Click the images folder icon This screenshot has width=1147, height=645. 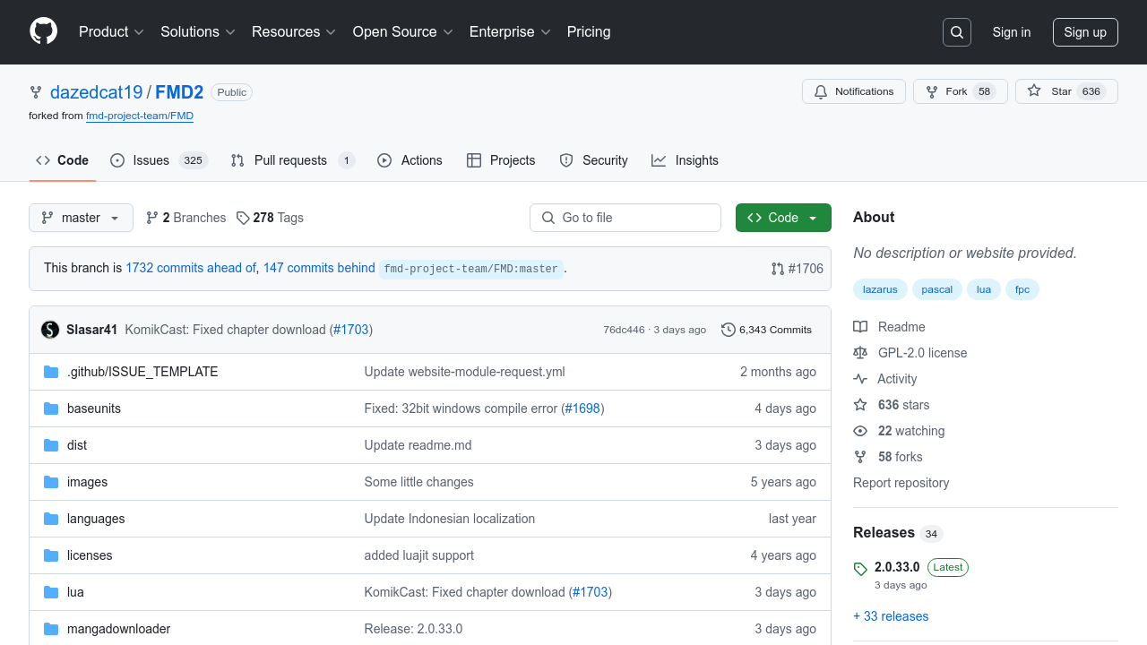51,482
